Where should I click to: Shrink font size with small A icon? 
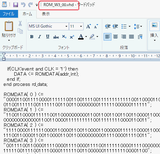pyautogui.click(x=96, y=26)
